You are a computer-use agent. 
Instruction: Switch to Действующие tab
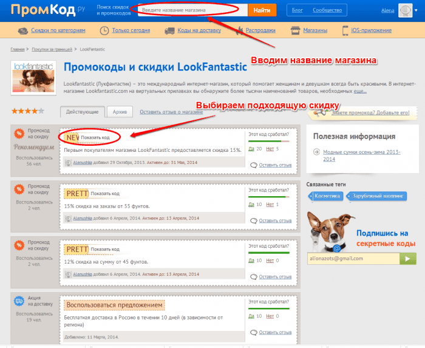83,112
